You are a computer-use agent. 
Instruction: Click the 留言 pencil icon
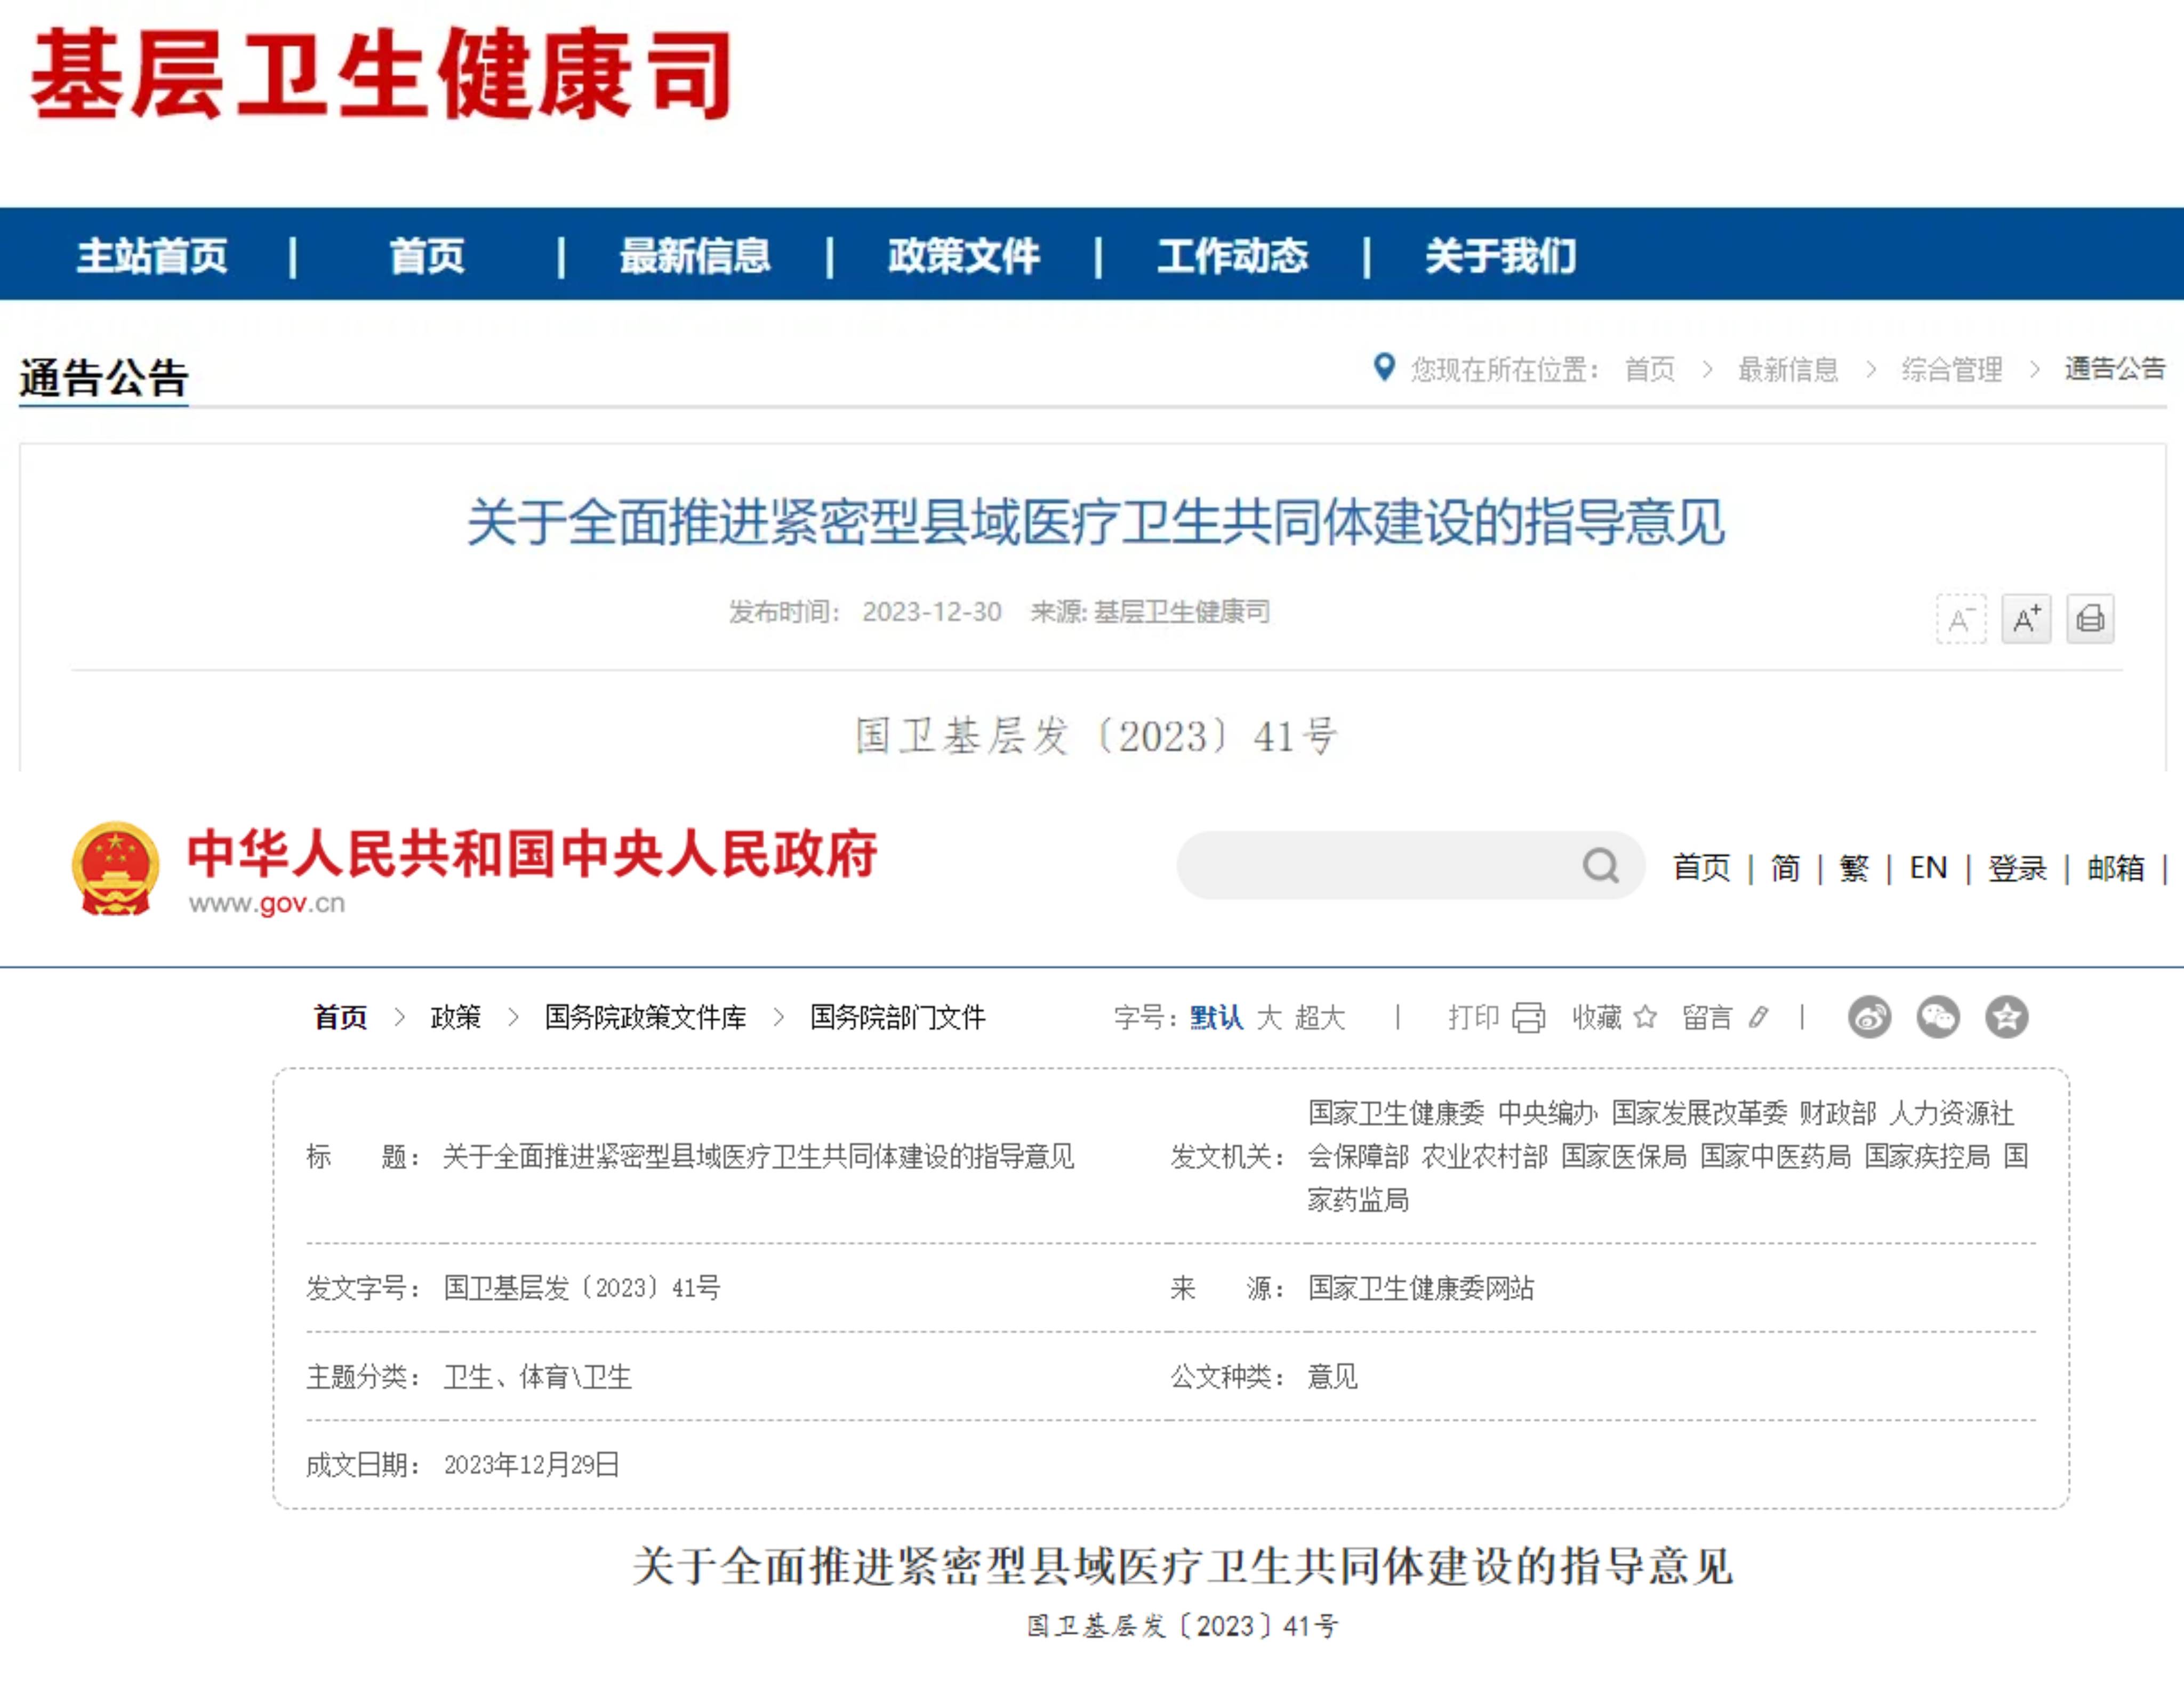(1758, 1018)
